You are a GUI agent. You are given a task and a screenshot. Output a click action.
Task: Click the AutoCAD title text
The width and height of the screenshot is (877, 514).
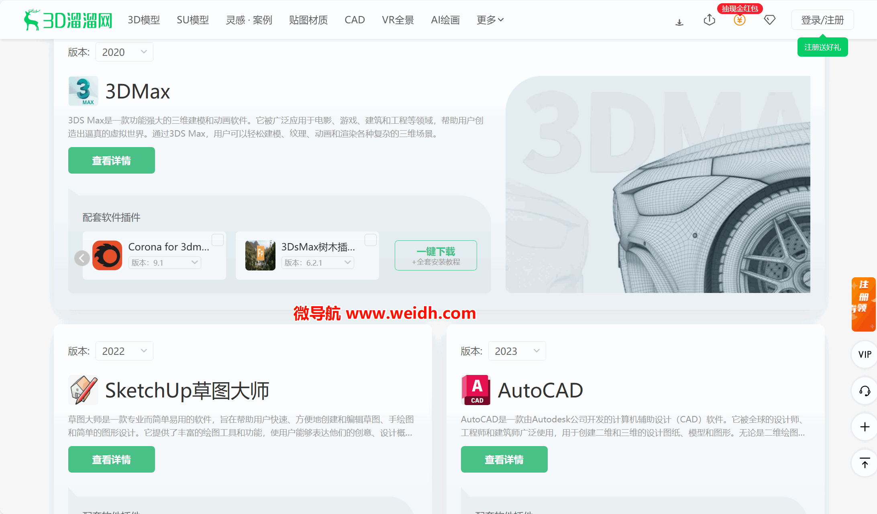coord(540,390)
